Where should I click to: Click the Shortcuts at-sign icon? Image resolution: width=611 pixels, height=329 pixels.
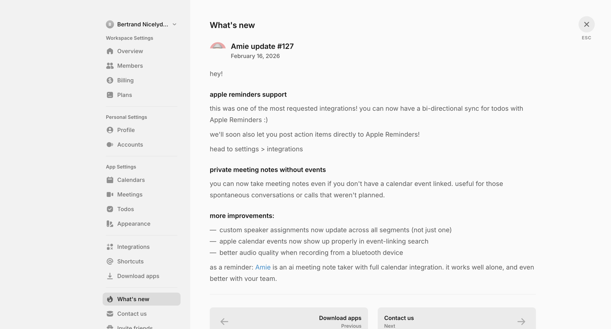pyautogui.click(x=110, y=262)
